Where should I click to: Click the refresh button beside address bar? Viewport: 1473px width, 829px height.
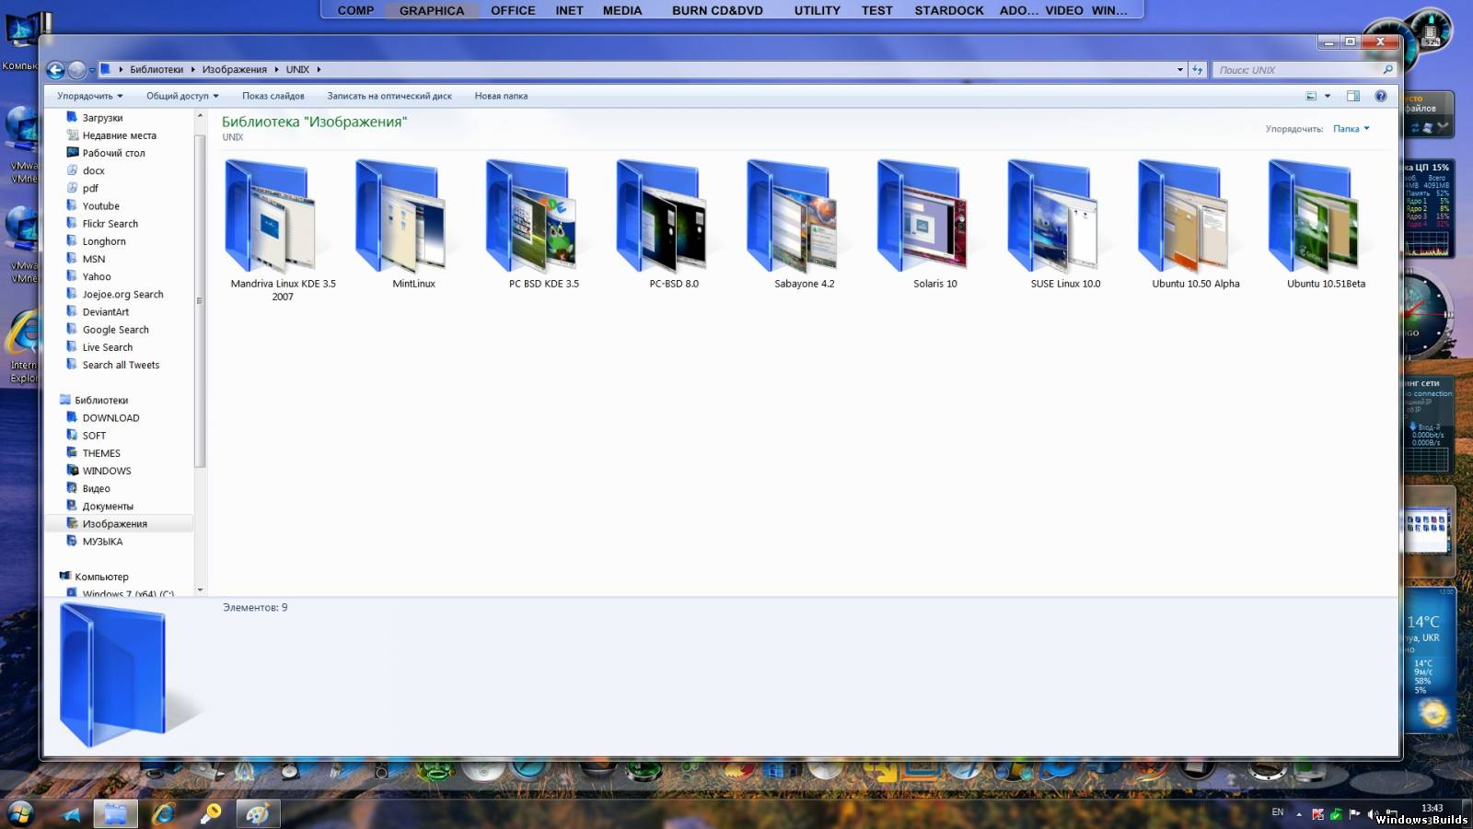[x=1197, y=70]
